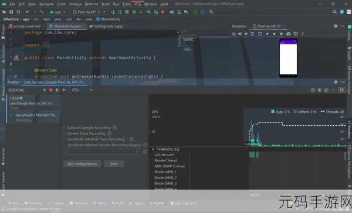Open the Profiler tool window tab at bottom

click(x=157, y=204)
